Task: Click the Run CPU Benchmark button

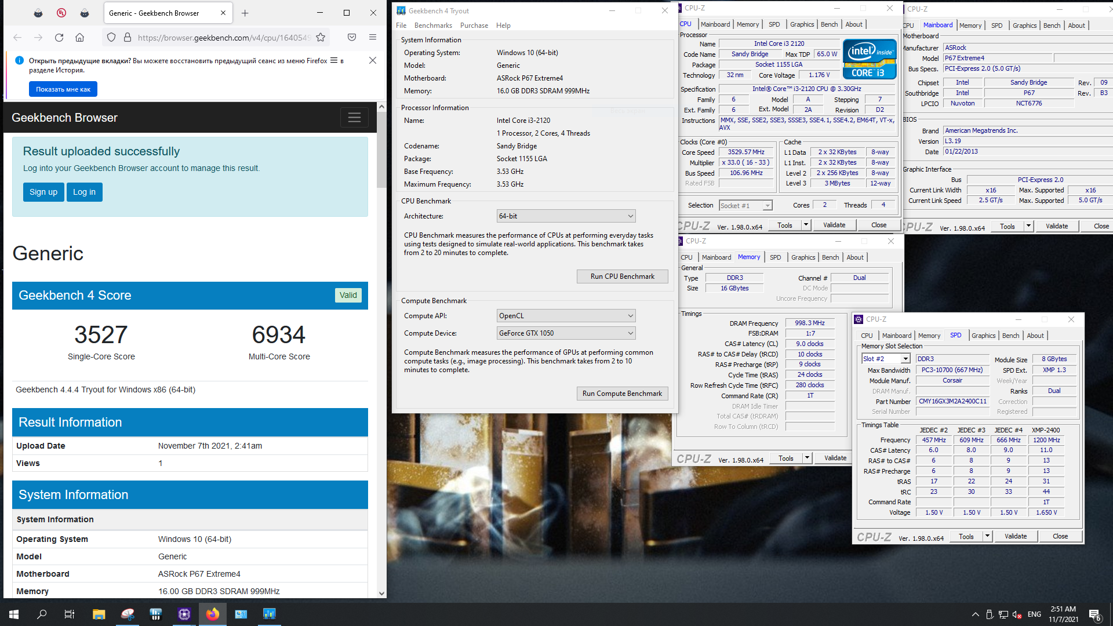Action: (x=622, y=276)
